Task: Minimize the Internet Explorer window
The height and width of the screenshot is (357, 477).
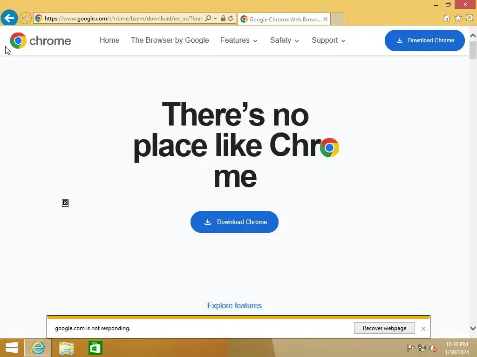Action: (436, 5)
